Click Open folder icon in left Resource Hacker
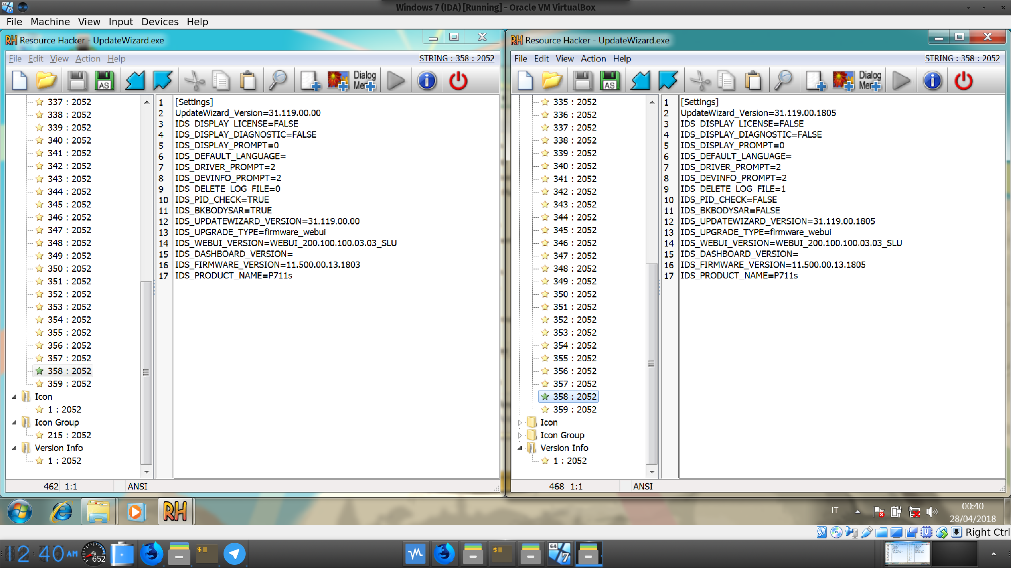Viewport: 1011px width, 568px height. pos(47,80)
